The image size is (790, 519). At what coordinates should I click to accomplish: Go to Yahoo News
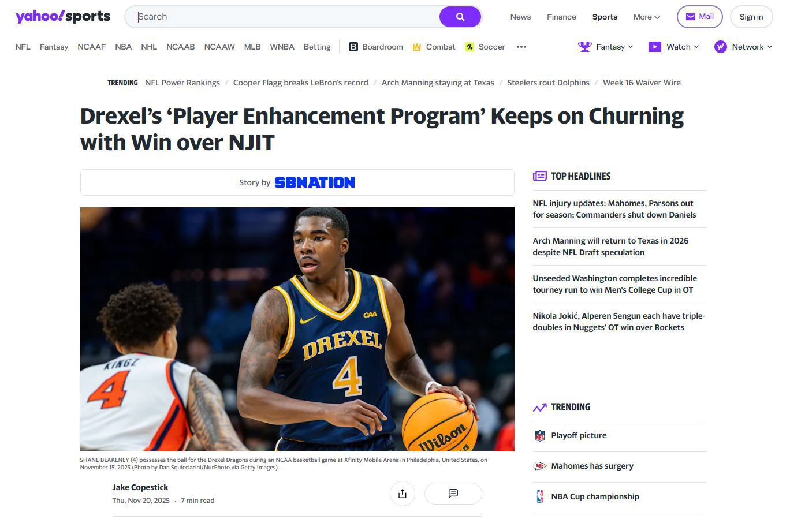[x=520, y=17]
